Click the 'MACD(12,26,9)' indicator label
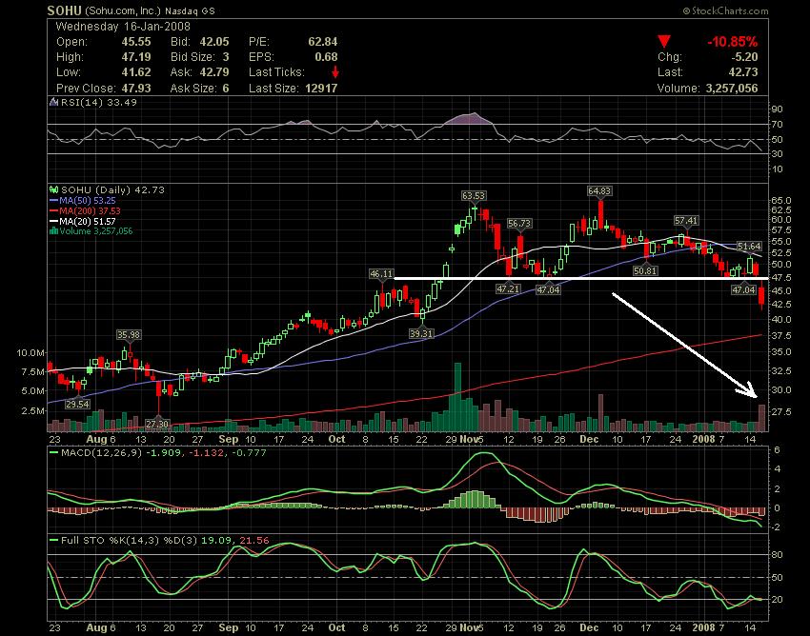Viewport: 810px width, 636px height. point(100,453)
